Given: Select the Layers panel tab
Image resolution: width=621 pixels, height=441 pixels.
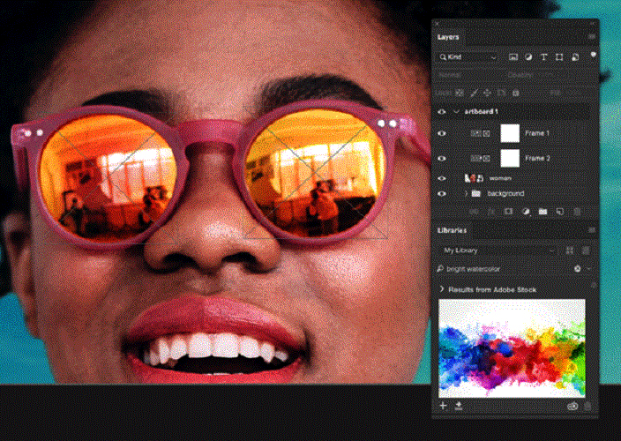Looking at the screenshot, I should 450,37.
